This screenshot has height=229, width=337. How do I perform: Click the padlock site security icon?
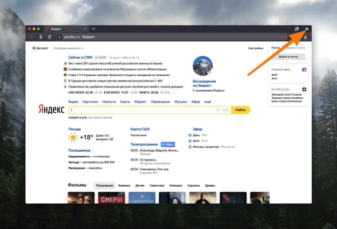tap(60, 37)
